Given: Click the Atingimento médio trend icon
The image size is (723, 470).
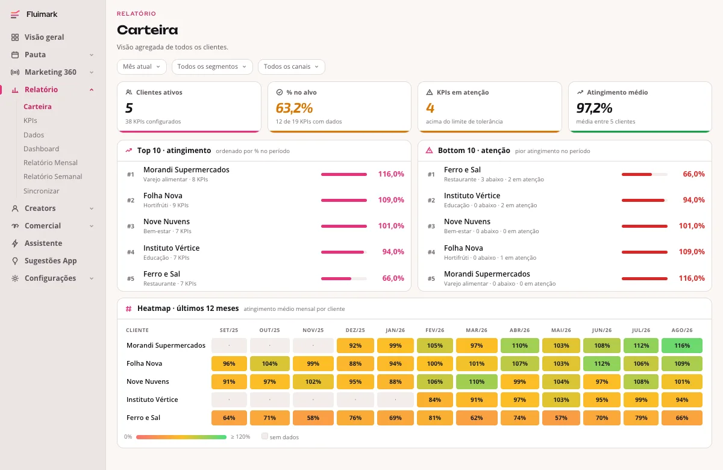Looking at the screenshot, I should coord(580,92).
